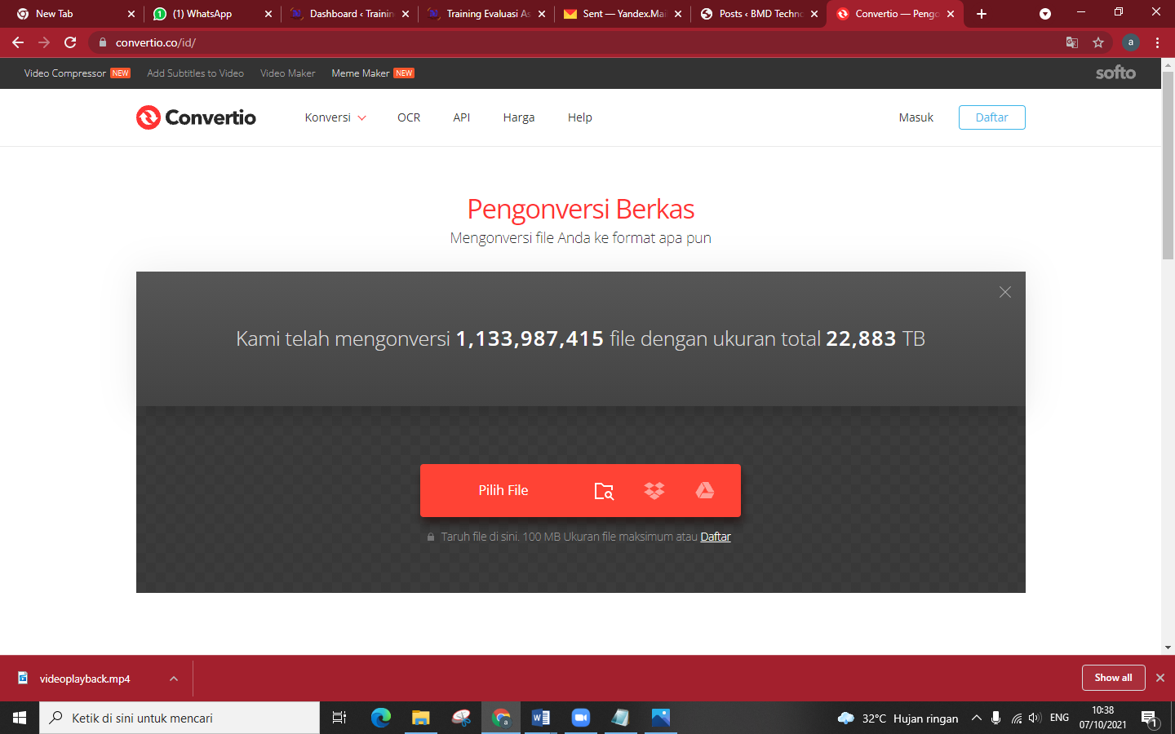Open Microsoft Word from the taskbar
Viewport: 1175px width, 734px height.
pos(540,718)
